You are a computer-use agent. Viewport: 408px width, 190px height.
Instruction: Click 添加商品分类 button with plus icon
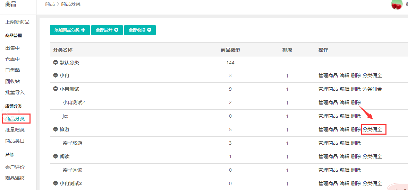70,30
